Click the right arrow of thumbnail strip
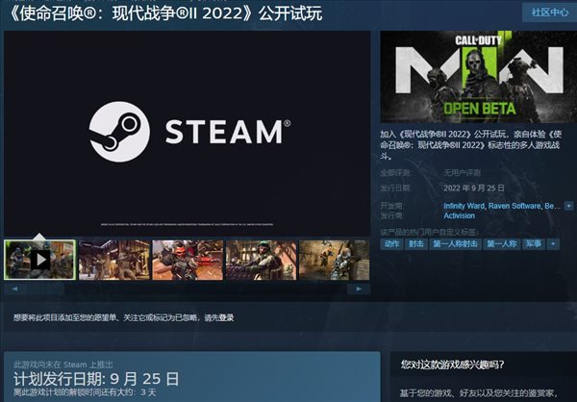This screenshot has width=577, height=402. pos(359,289)
